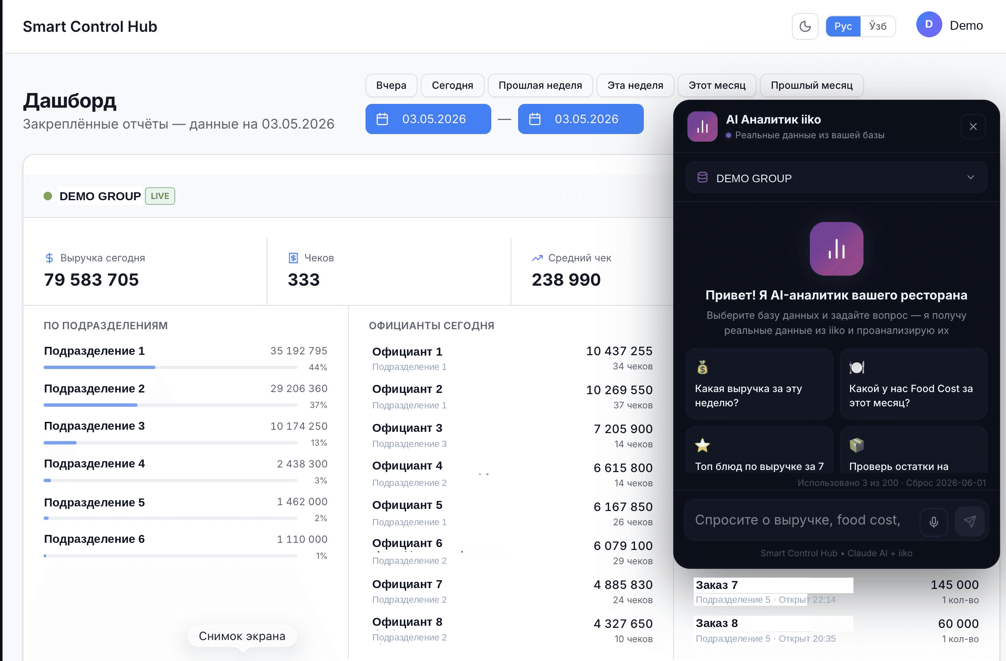The image size is (1006, 661).
Task: Select the Прошлый месяц period filter
Action: point(812,85)
